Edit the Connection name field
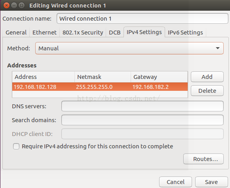The height and width of the screenshot is (188, 230). [x=143, y=19]
